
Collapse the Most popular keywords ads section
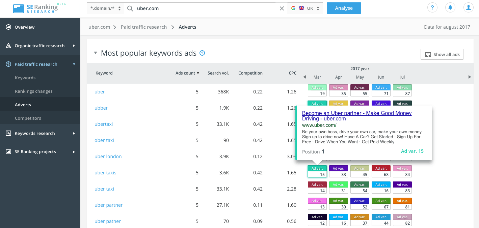96,53
